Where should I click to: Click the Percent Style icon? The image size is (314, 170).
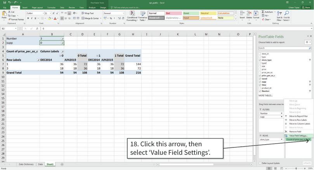click(111, 18)
